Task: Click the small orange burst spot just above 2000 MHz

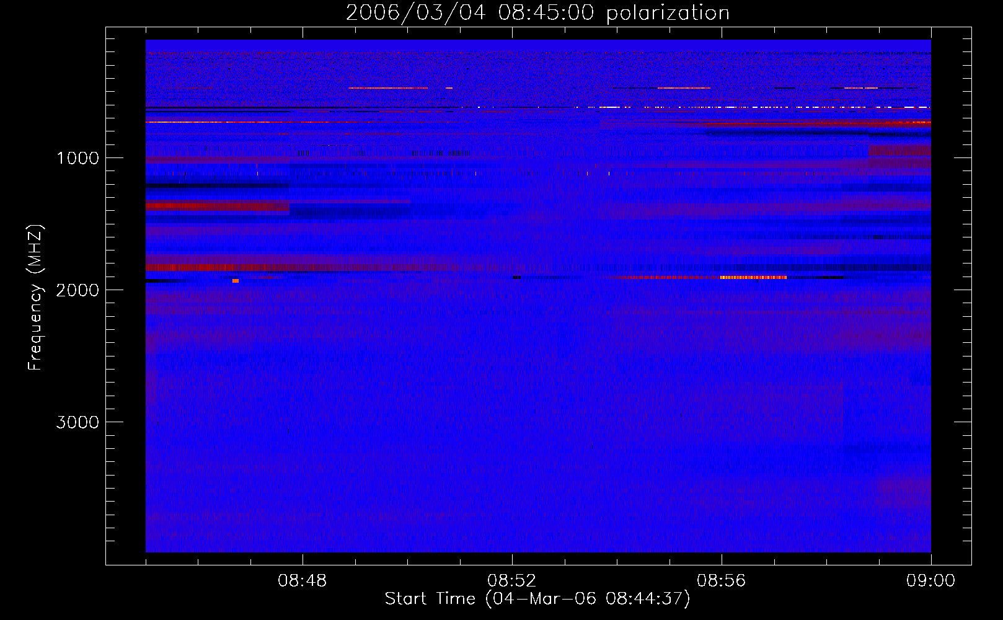Action: click(236, 281)
